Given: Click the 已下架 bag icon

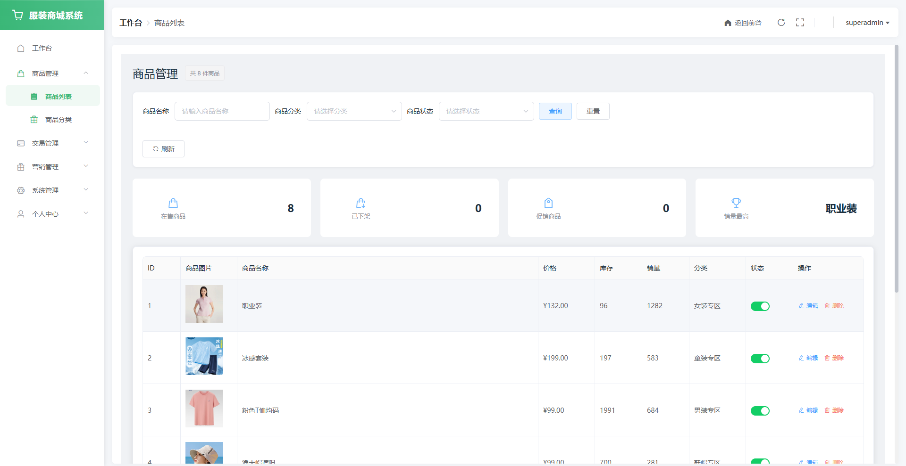Looking at the screenshot, I should [361, 203].
